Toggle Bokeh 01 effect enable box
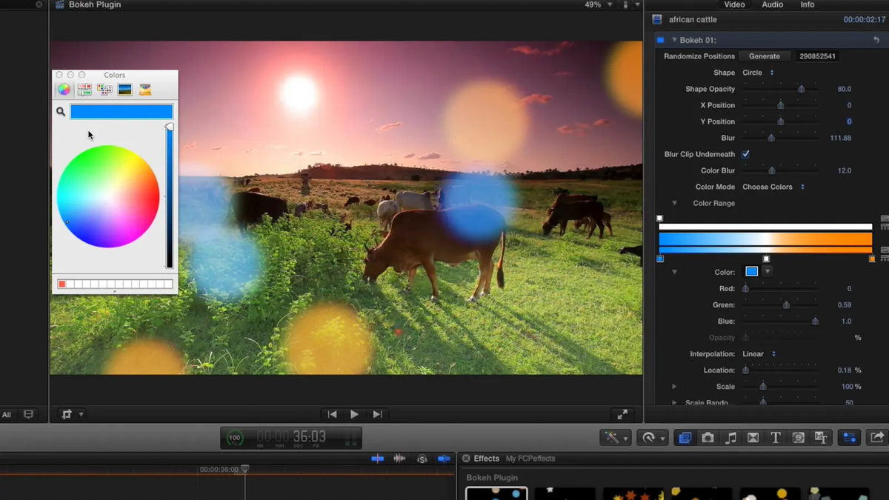 (660, 40)
